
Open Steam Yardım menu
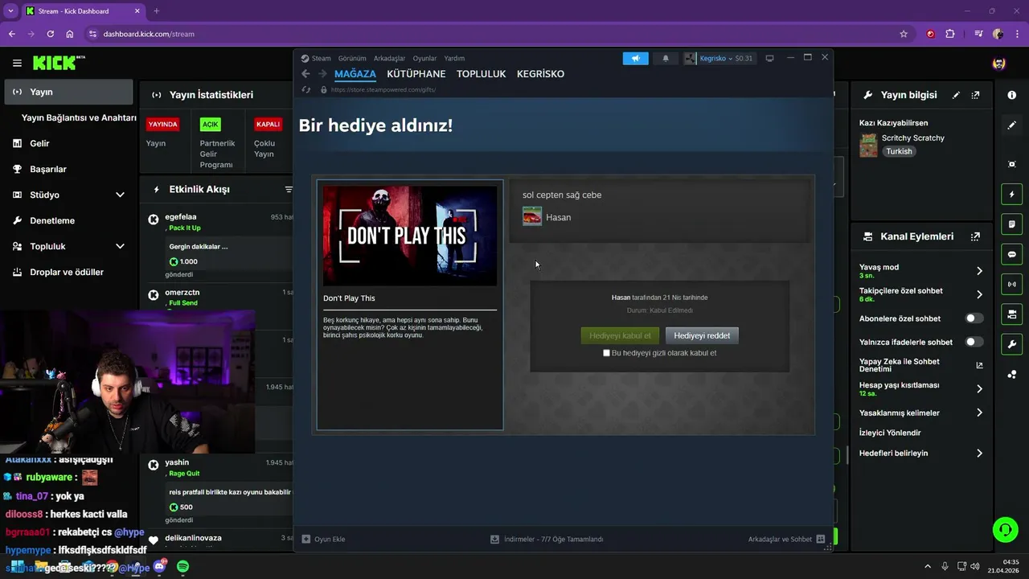pos(454,58)
